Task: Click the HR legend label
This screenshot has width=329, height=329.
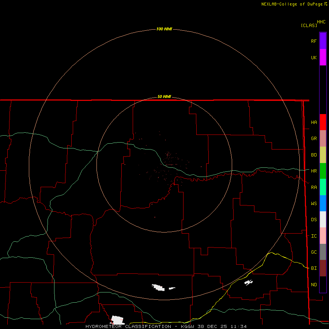Action: point(314,171)
